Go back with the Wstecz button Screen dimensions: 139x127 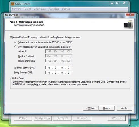[x=91, y=108]
